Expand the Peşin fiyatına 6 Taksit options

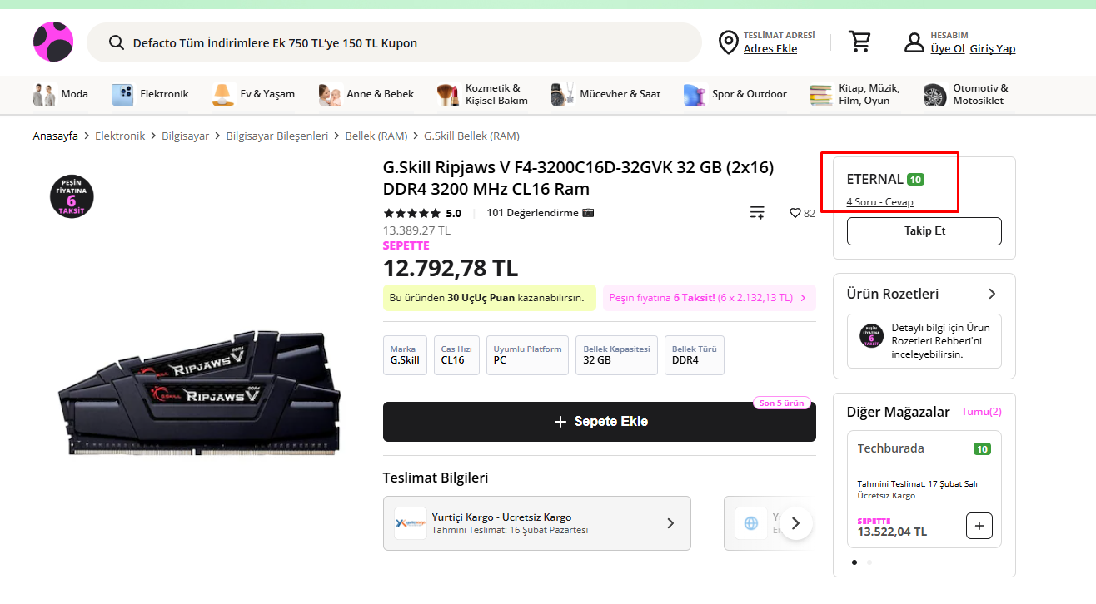(709, 297)
